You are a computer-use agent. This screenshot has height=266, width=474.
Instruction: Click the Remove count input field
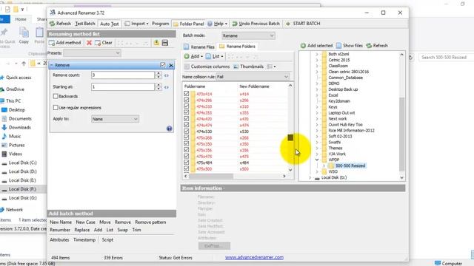(123, 75)
